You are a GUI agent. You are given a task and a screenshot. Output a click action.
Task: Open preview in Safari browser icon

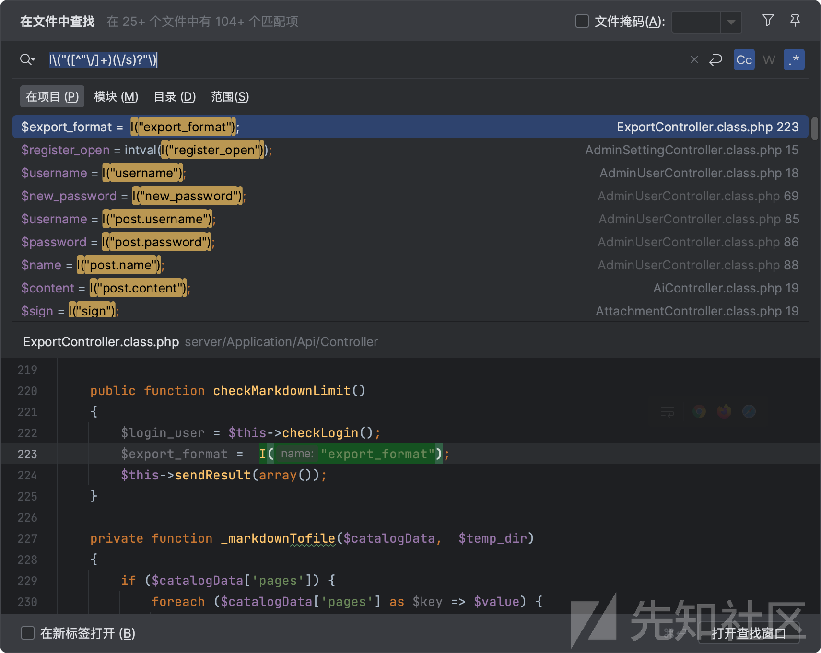click(749, 411)
